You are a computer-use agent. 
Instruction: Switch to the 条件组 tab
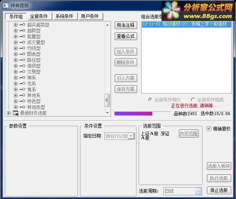click(x=16, y=17)
